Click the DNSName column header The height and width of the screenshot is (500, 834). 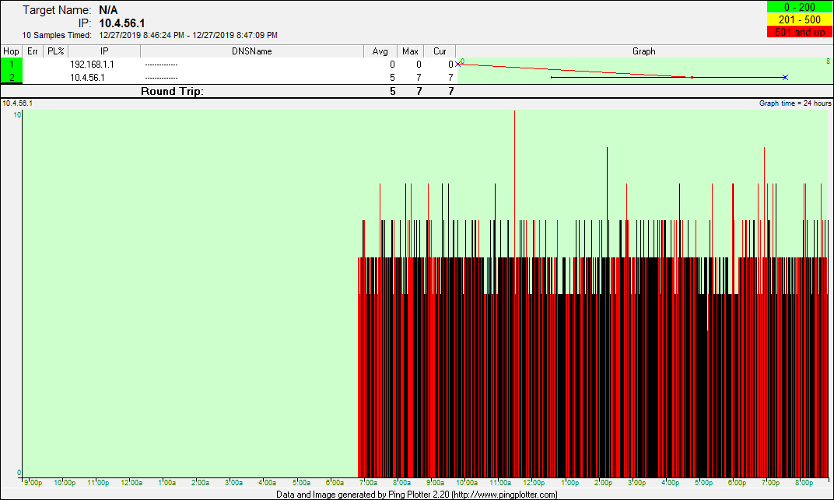click(252, 51)
